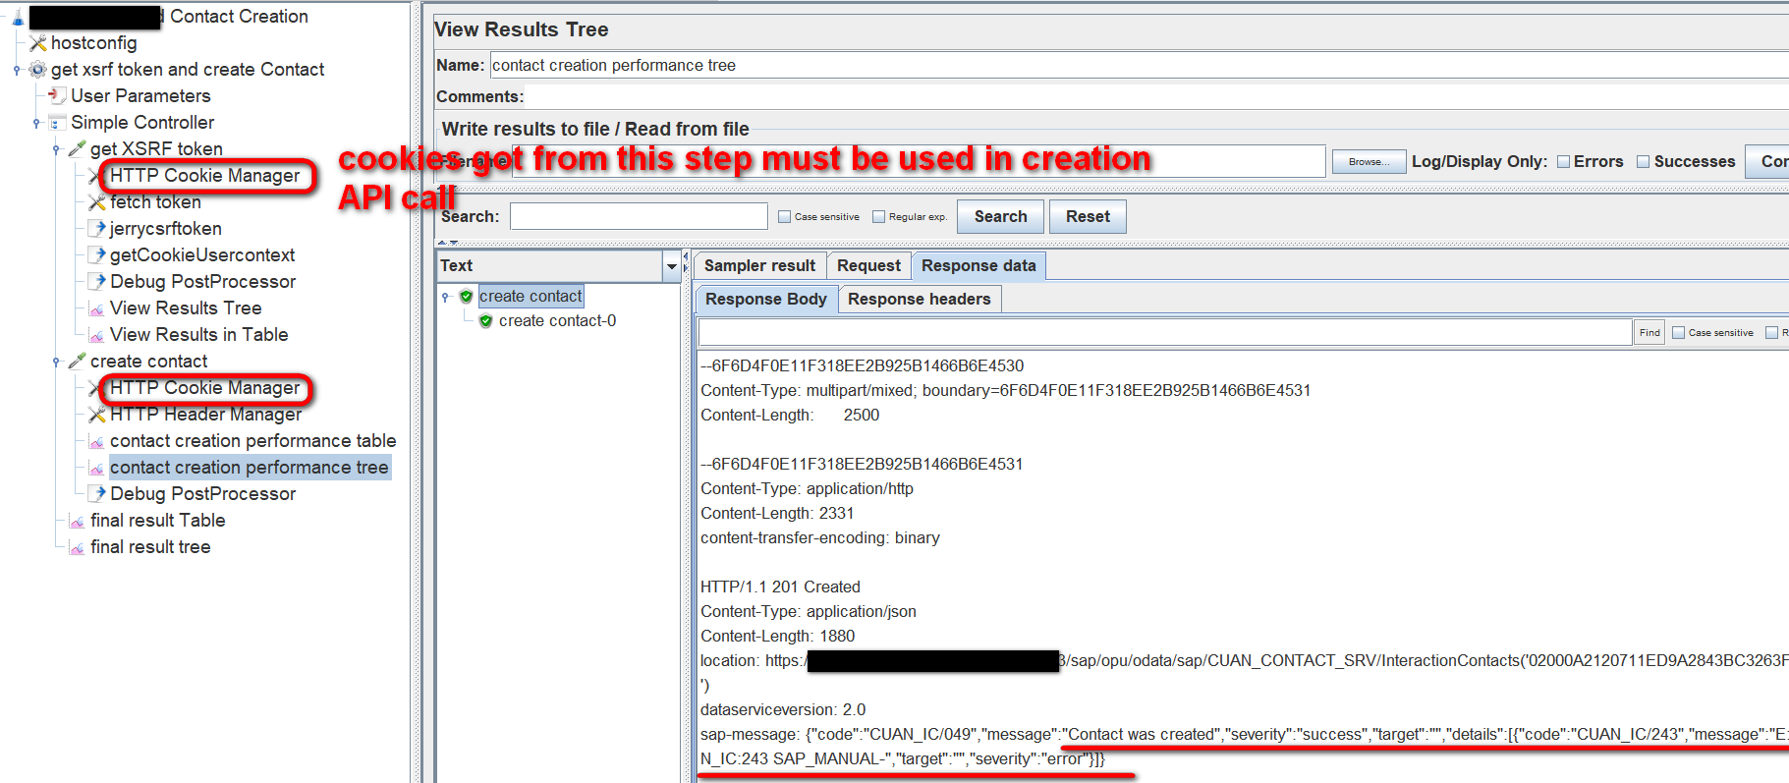
Task: Toggle the Successes only checkbox
Action: (x=1643, y=162)
